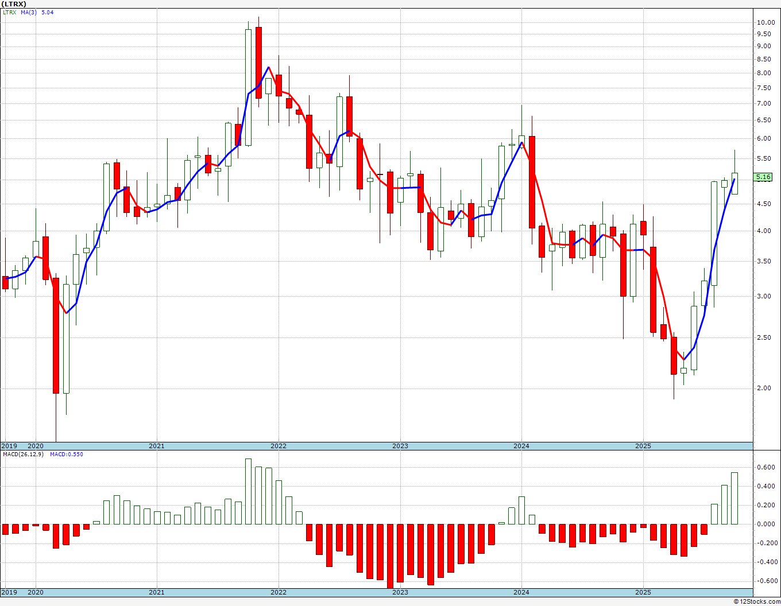Click the 4.50 price axis label
The image size is (781, 606).
(763, 204)
